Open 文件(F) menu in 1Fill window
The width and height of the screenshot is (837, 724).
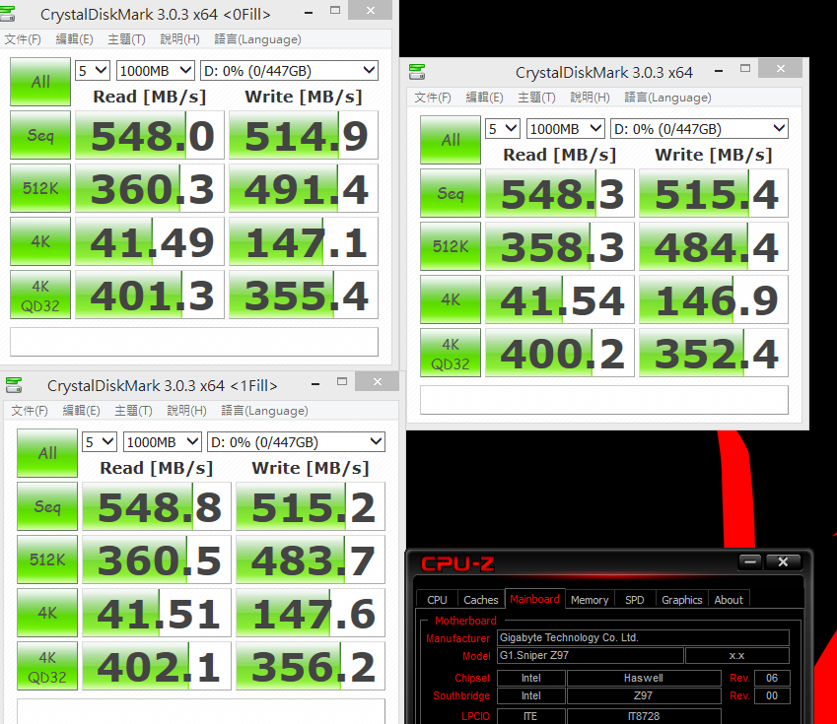pyautogui.click(x=30, y=411)
